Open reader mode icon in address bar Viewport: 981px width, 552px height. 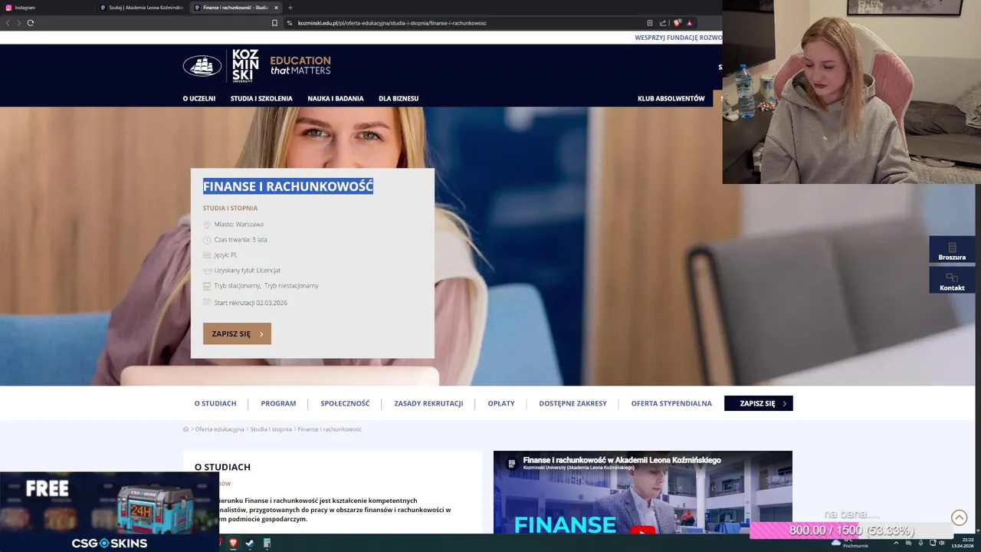coord(650,23)
